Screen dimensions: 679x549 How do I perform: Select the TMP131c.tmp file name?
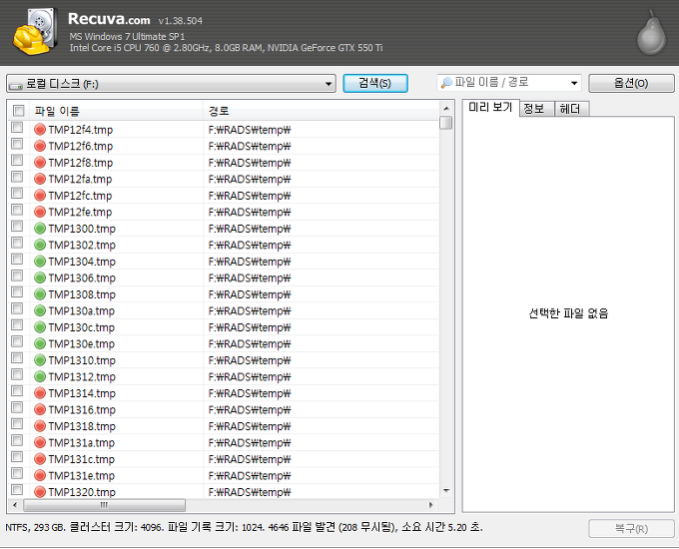[82, 459]
